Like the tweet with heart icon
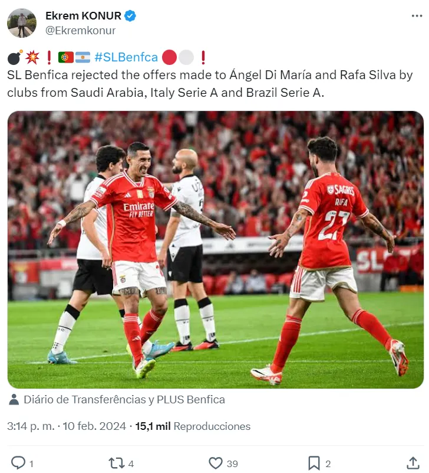Screen dimensions: 429x473 pos(216,463)
